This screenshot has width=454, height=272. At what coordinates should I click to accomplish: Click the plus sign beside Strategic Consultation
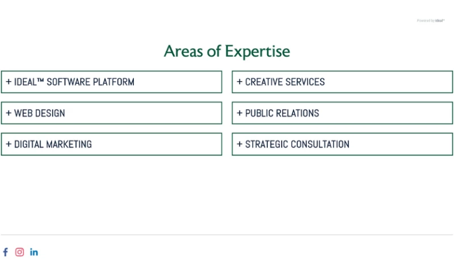pos(239,144)
